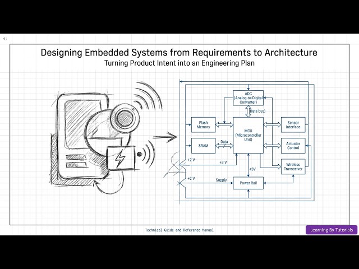Viewport: 359px width, 269px height.
Task: Click the Flash Memory block
Action: coord(203,125)
